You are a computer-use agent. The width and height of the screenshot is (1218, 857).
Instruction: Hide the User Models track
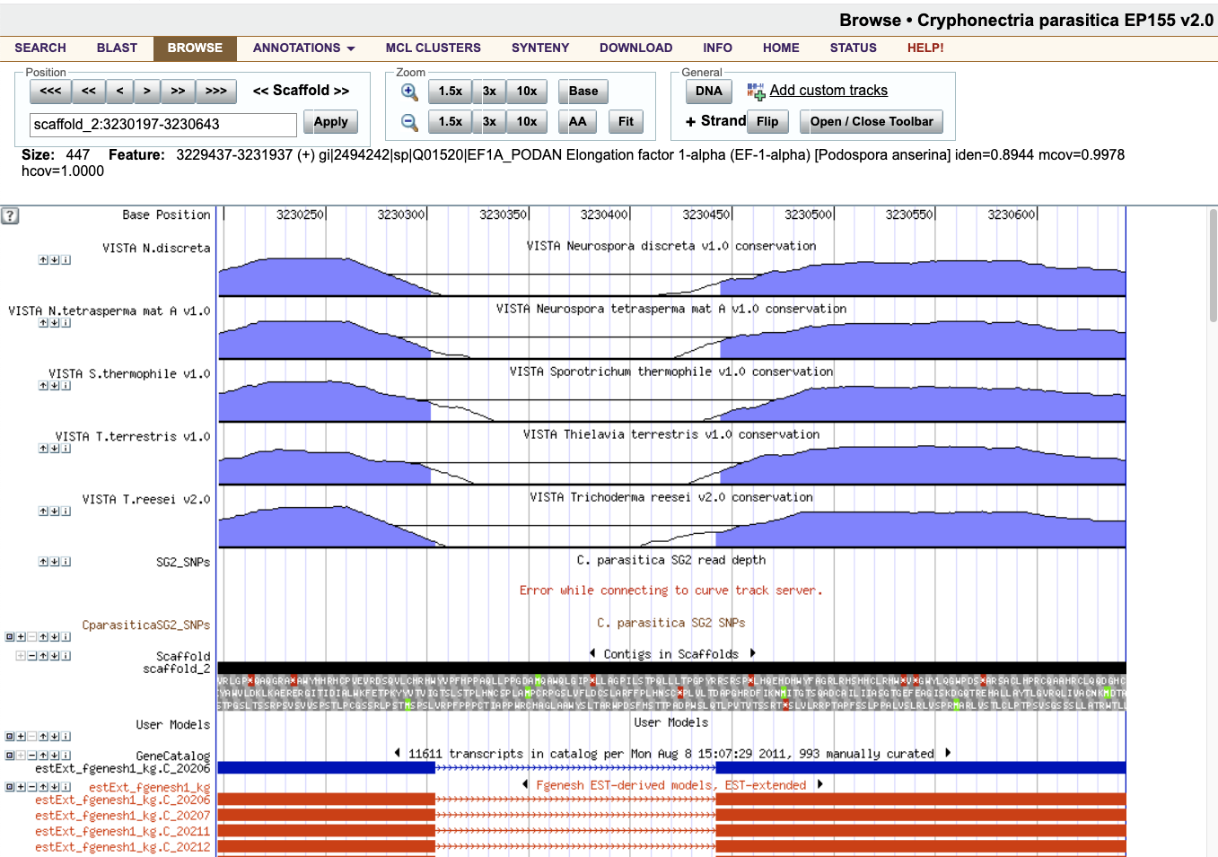pos(10,737)
